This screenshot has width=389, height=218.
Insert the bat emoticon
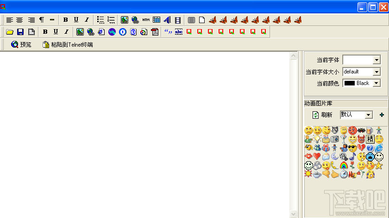361,130
